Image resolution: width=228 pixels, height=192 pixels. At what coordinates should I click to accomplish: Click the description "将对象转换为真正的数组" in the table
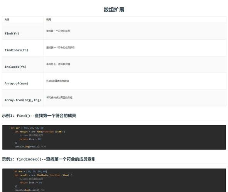(x=59, y=98)
